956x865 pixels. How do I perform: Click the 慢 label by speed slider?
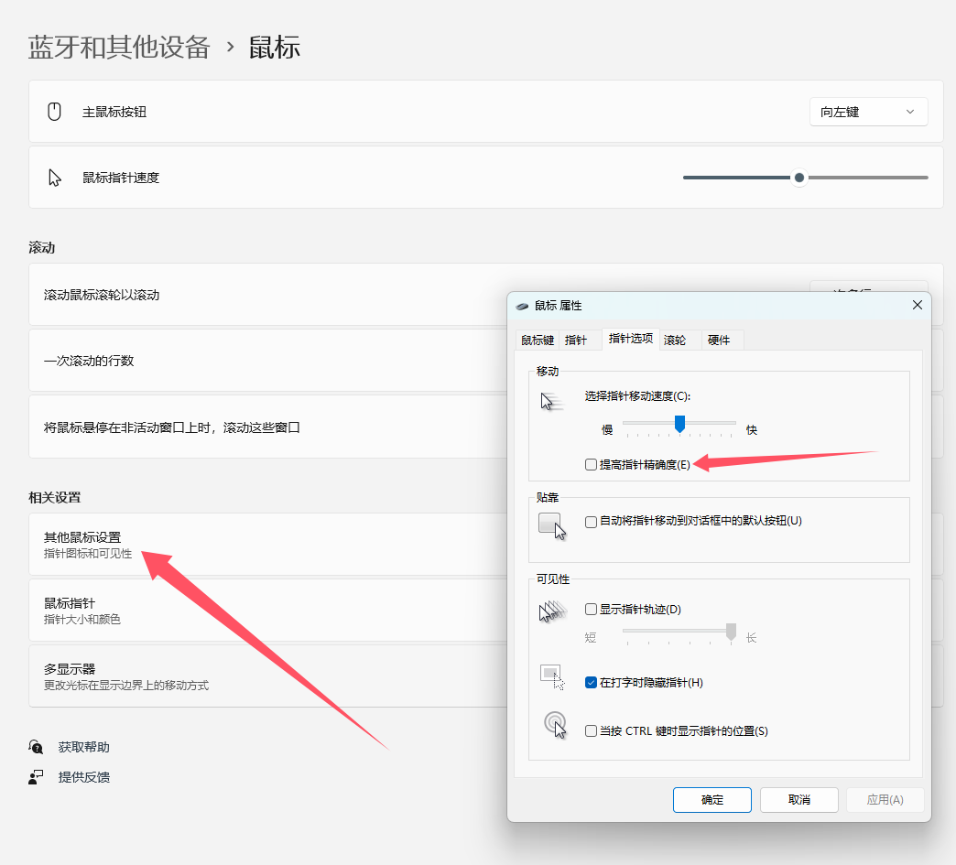coord(607,430)
